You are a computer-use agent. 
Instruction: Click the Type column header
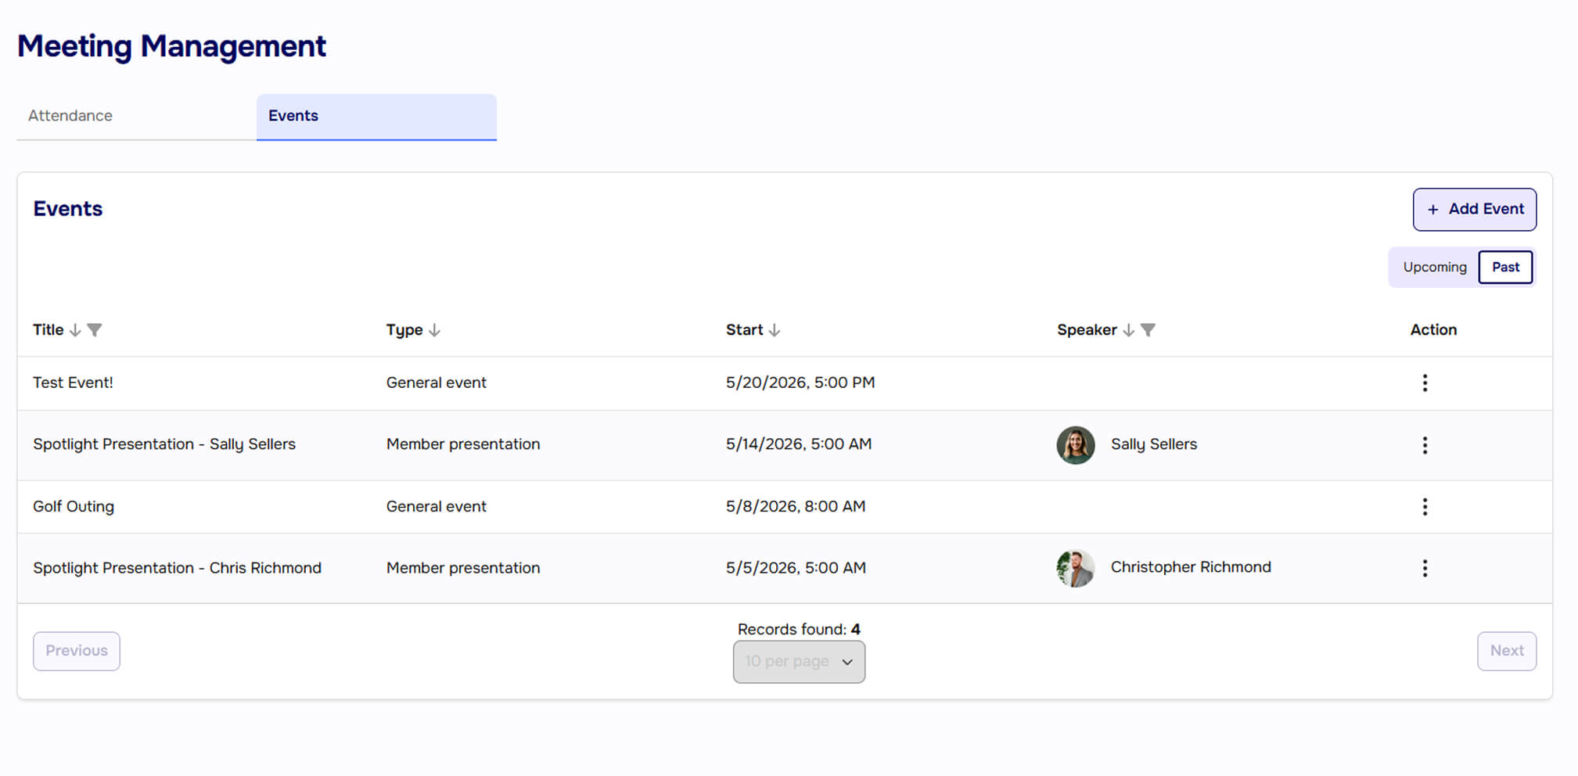coord(404,330)
